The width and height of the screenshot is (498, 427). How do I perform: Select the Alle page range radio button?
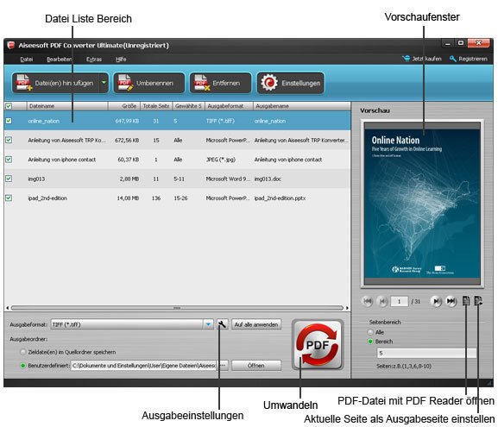tap(370, 332)
